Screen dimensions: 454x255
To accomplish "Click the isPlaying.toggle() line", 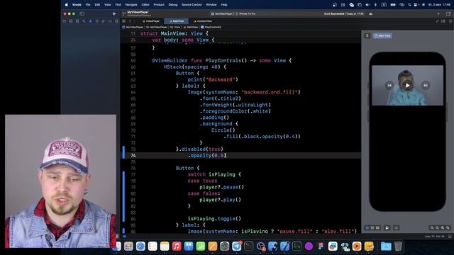I will click(x=214, y=219).
